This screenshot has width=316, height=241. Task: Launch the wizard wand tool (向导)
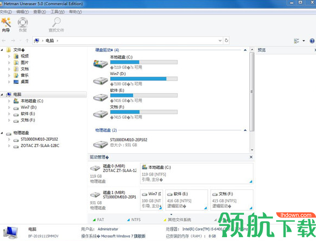pos(6,25)
